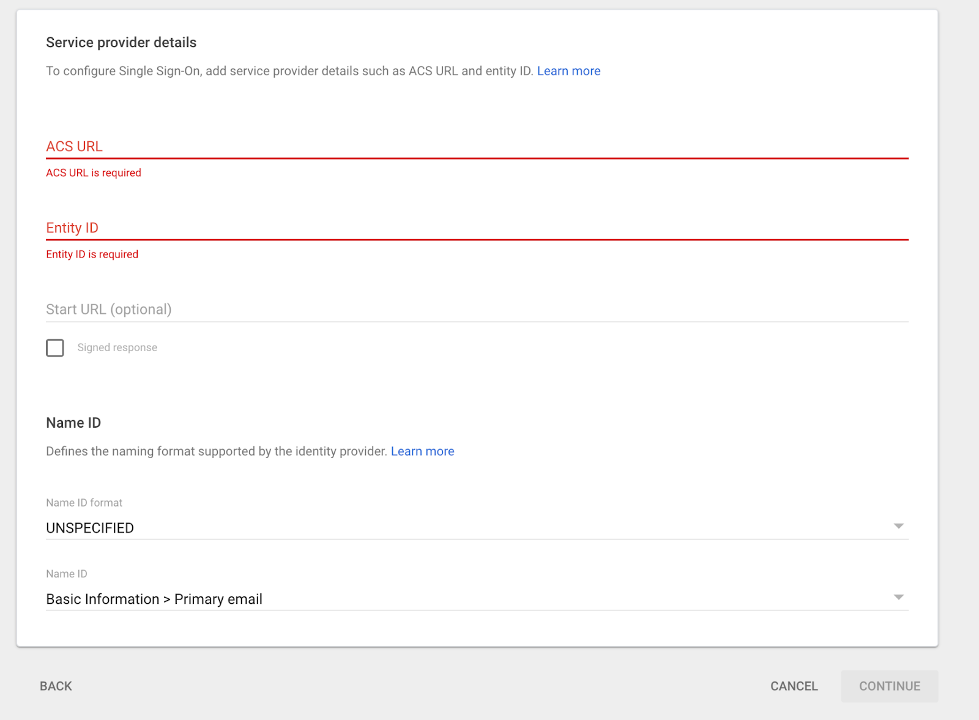This screenshot has height=720, width=979.
Task: Open the Name ID Learn more link
Action: (x=422, y=451)
